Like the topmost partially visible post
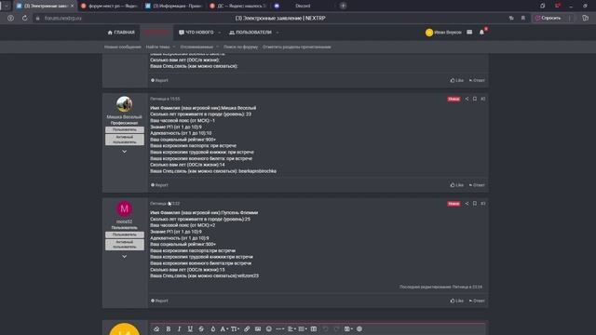 (x=457, y=80)
